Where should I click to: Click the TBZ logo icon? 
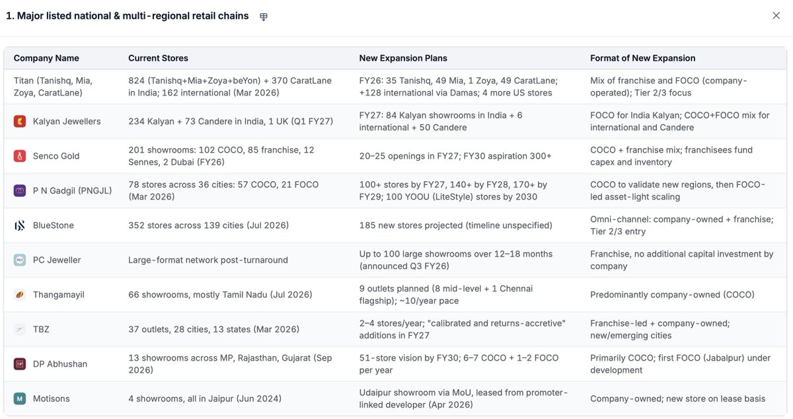20,329
